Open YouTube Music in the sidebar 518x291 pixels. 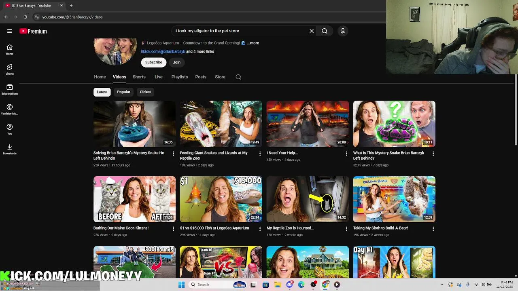tap(10, 109)
